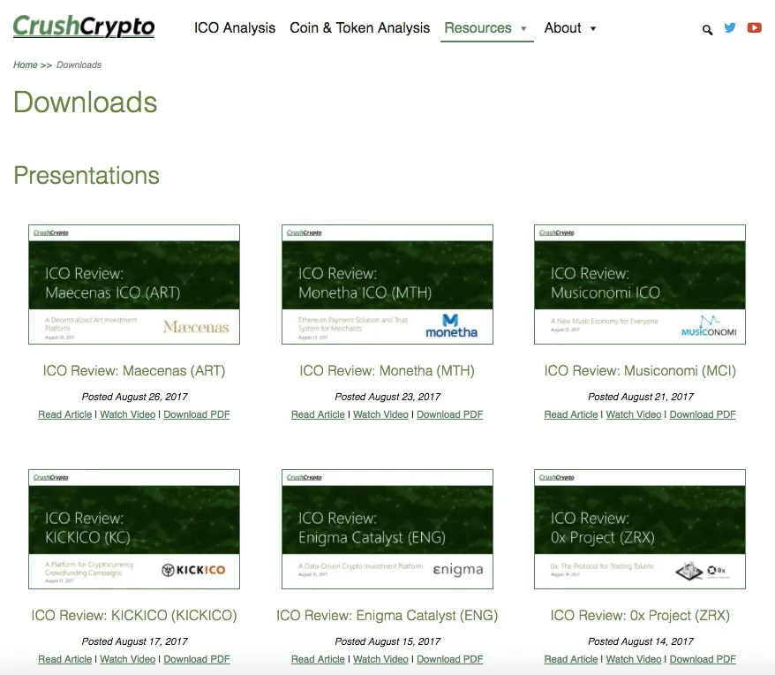Open Enigma Catalyst (ENG) slide thumbnail
This screenshot has width=775, height=675.
click(387, 529)
